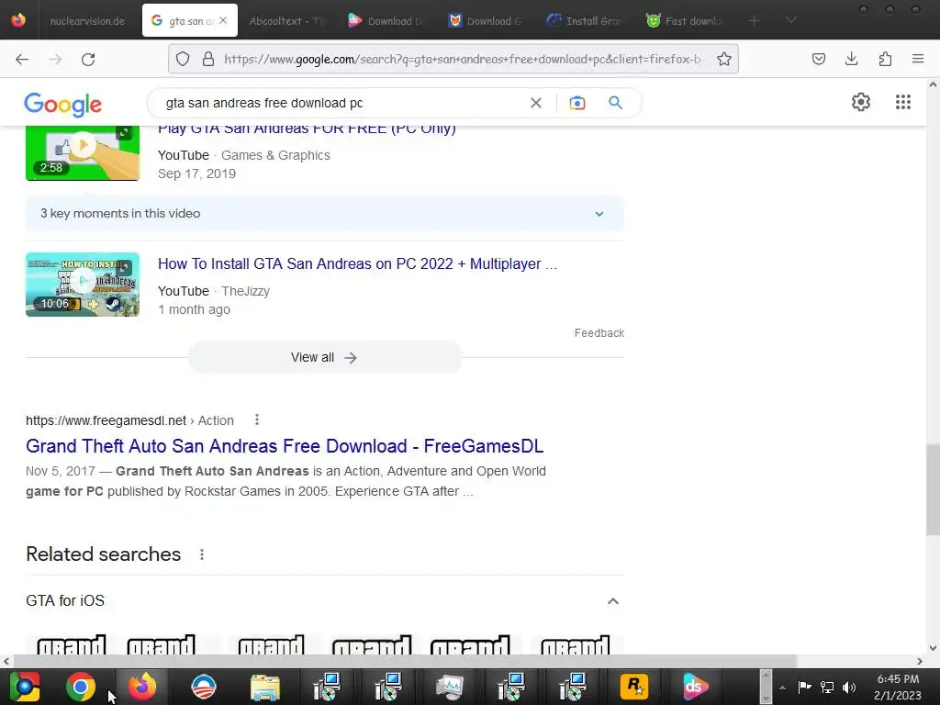The height and width of the screenshot is (705, 940).
Task: Open the Obama-logo app in taskbar
Action: [x=203, y=687]
